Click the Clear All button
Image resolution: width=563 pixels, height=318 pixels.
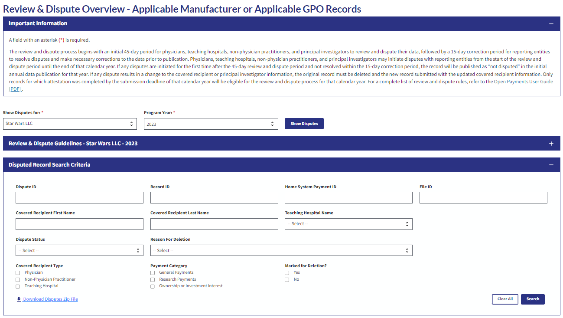(505, 299)
